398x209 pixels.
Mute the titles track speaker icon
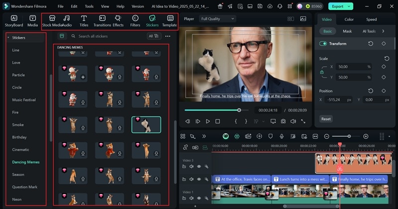coord(192,179)
